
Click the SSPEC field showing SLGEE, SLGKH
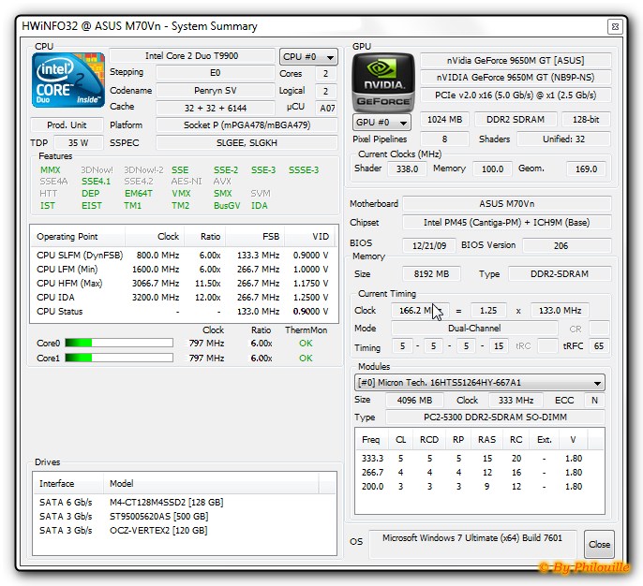tap(246, 142)
